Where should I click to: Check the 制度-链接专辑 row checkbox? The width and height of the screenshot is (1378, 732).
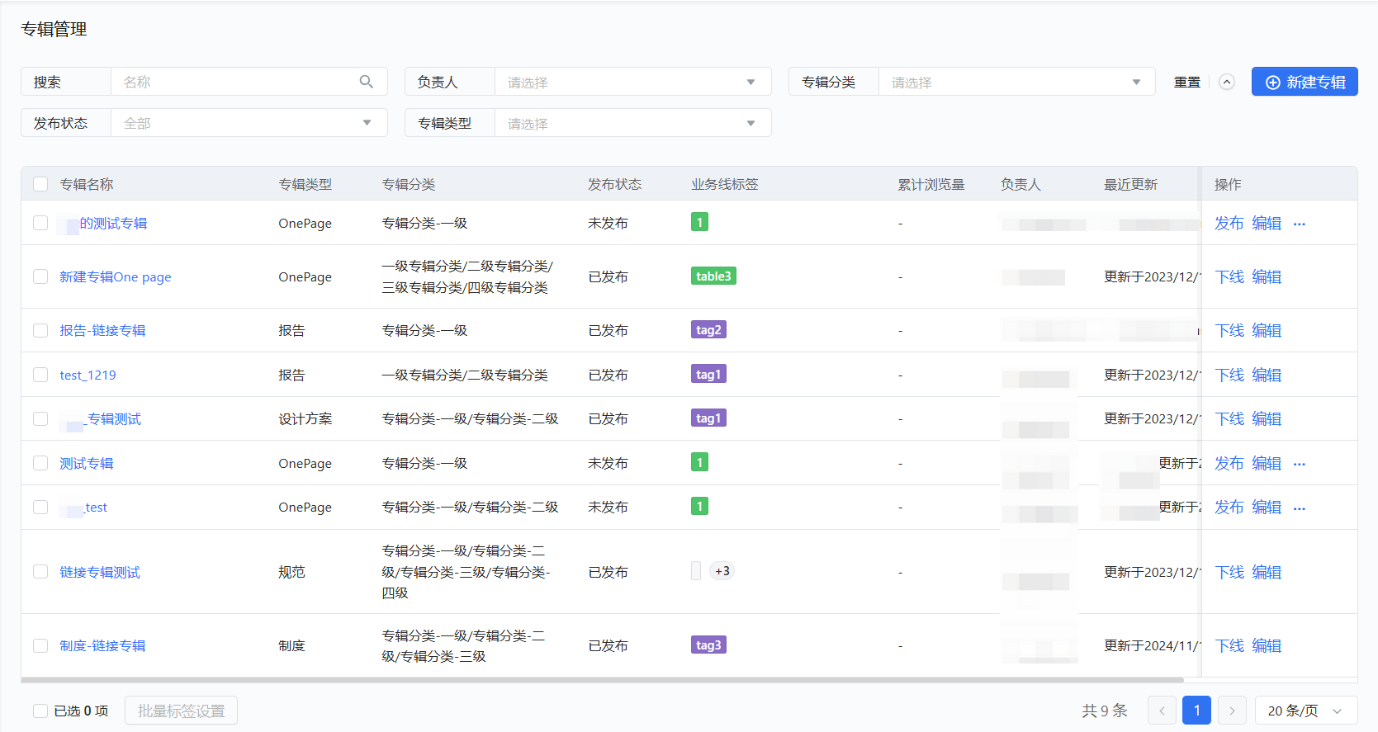[40, 645]
